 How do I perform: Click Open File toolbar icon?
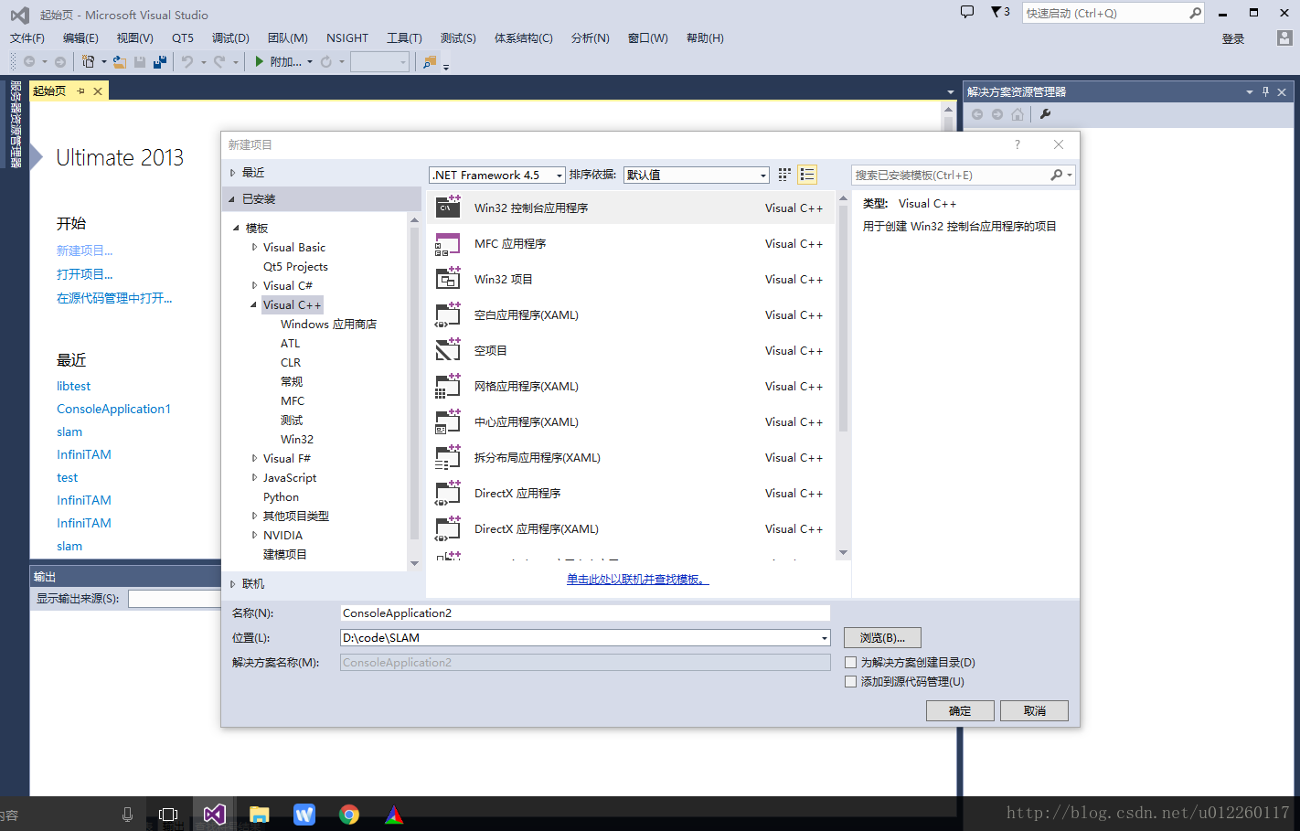click(120, 61)
